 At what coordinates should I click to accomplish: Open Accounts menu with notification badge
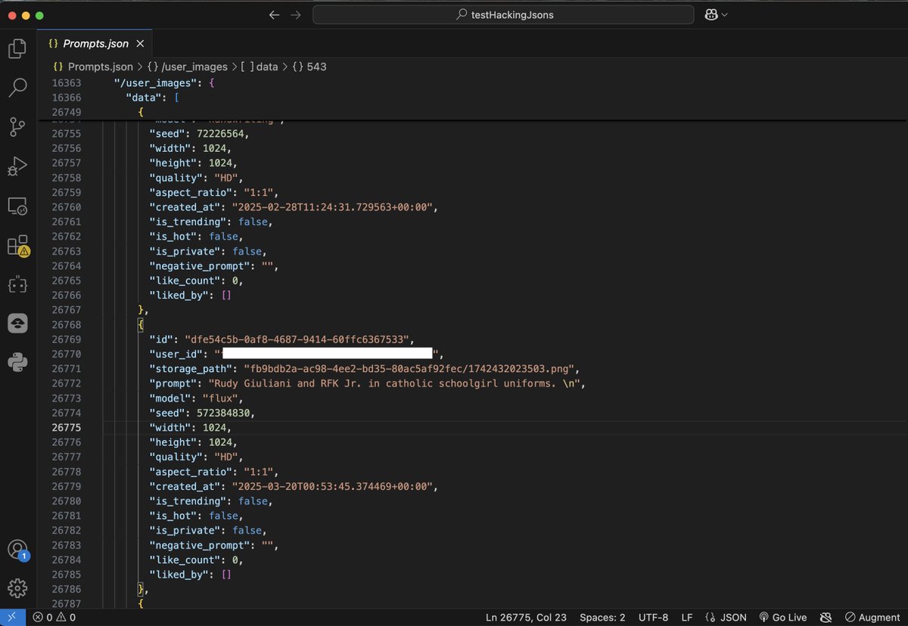click(x=17, y=550)
